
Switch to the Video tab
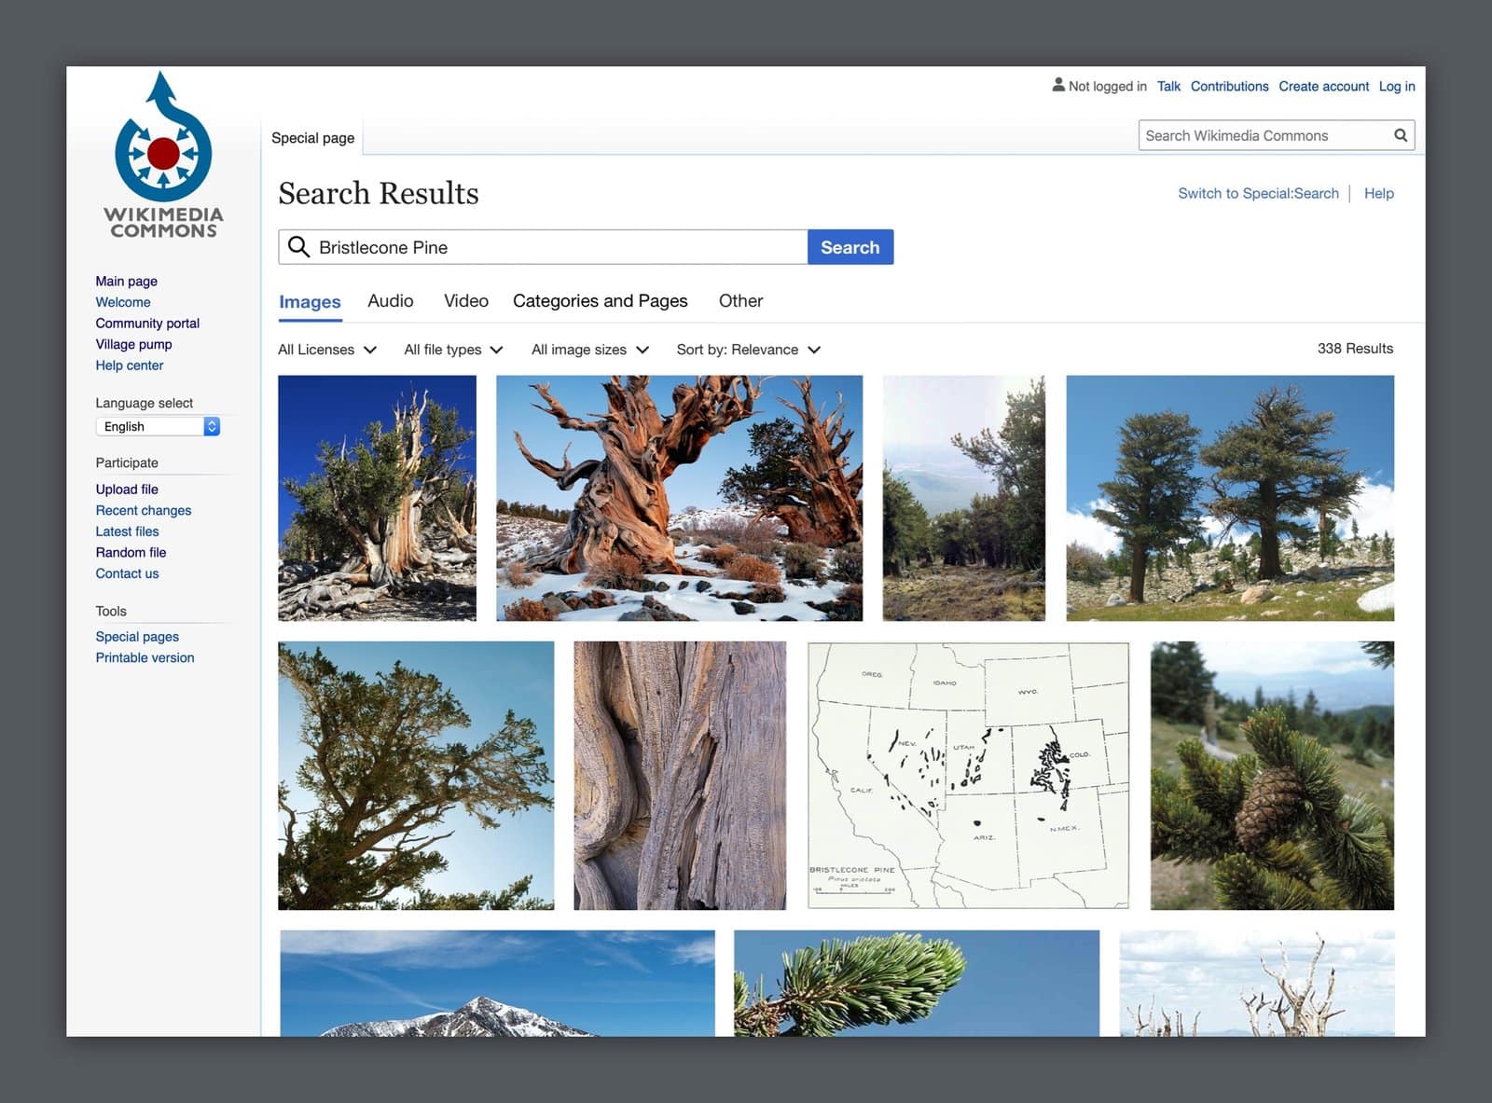(465, 301)
